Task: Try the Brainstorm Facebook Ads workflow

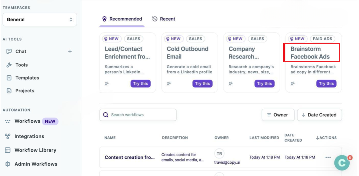Action: [326, 84]
